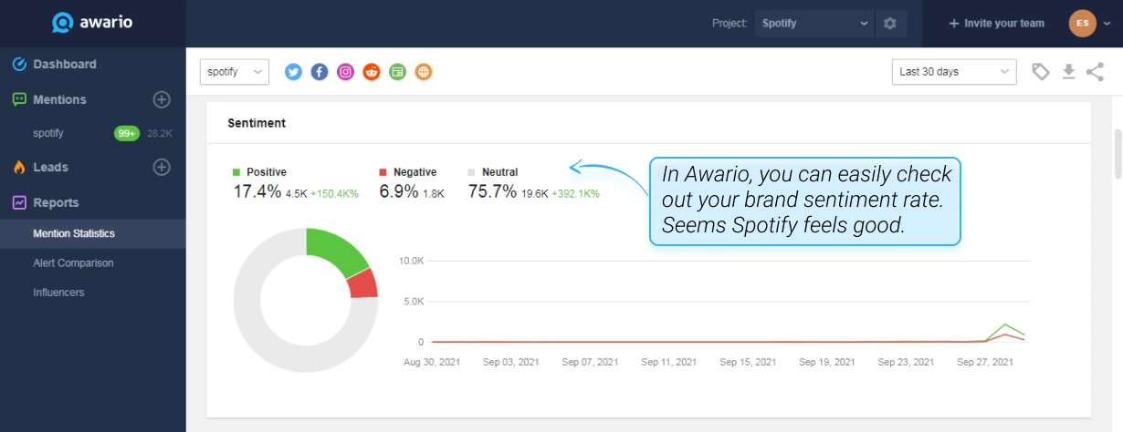Viewport: 1123px width, 432px height.
Task: Download the report
Action: tap(1068, 72)
